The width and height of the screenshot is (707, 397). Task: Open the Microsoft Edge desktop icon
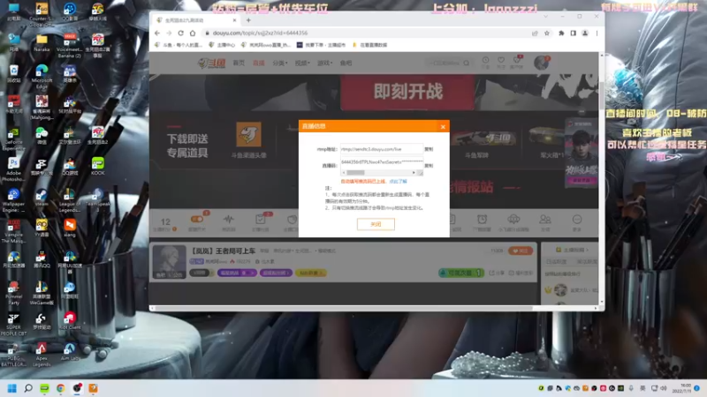pyautogui.click(x=42, y=77)
